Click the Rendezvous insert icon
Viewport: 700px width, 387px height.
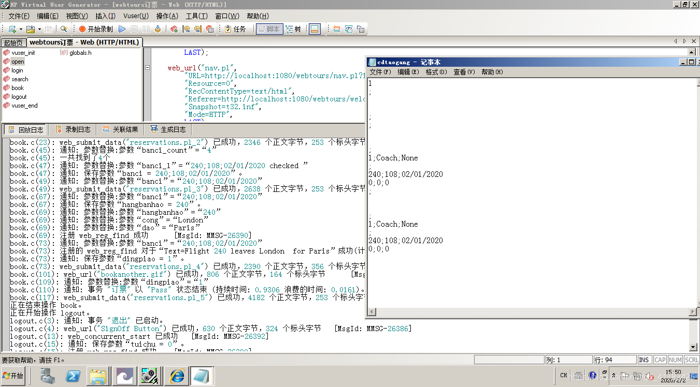[x=210, y=29]
